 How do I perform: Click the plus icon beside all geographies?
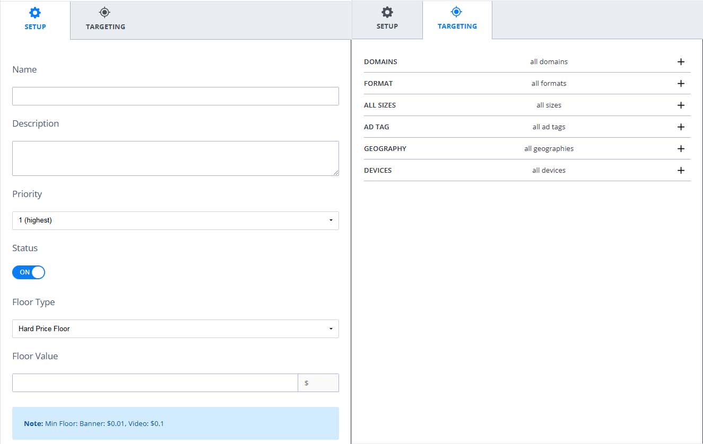pos(681,149)
